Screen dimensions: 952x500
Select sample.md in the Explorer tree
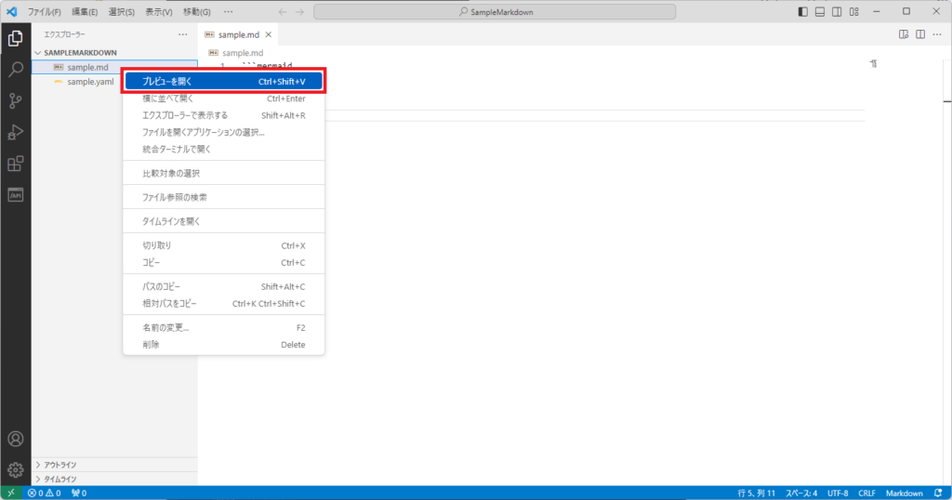click(x=87, y=67)
